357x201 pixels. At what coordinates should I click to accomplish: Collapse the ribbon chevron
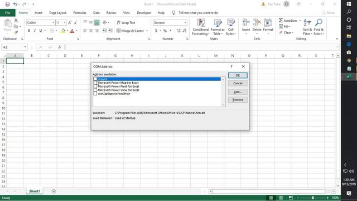(337, 39)
